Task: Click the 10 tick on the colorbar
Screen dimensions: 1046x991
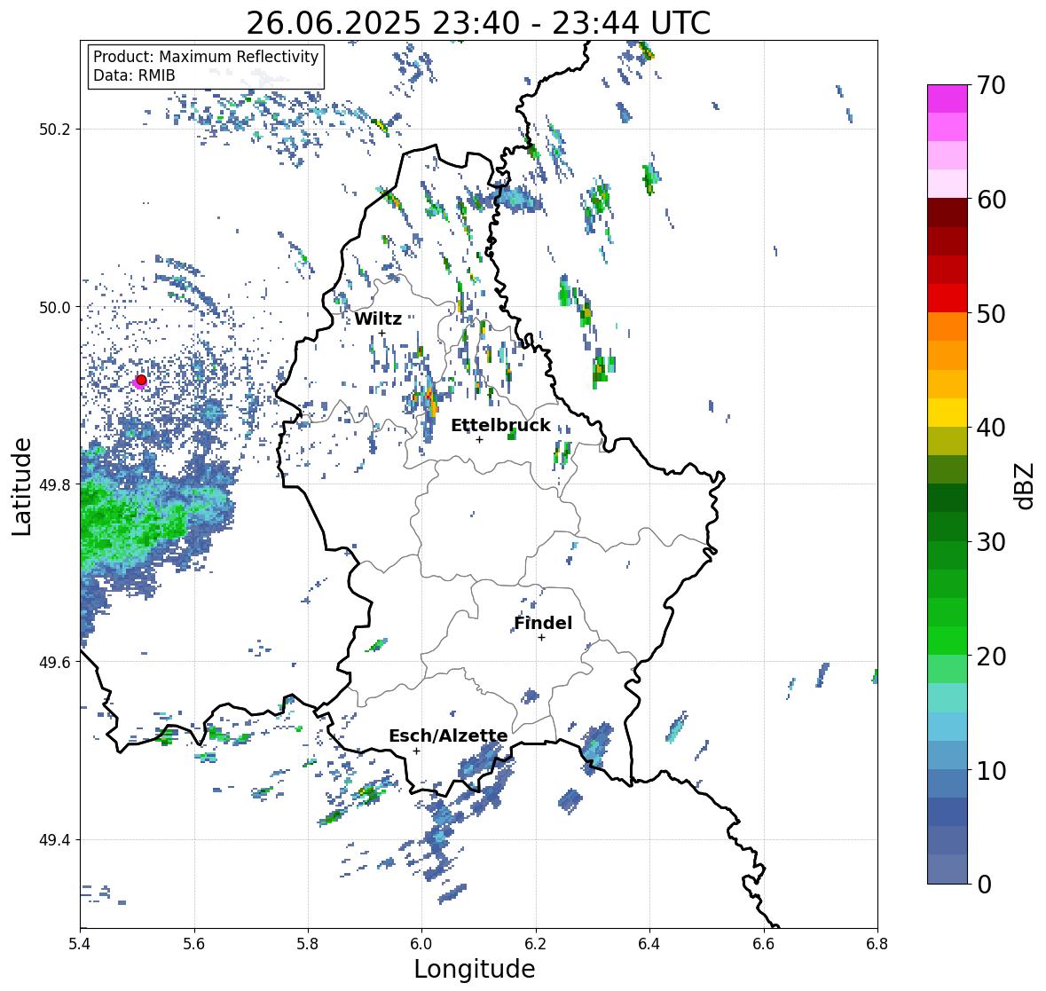Action: 991,770
